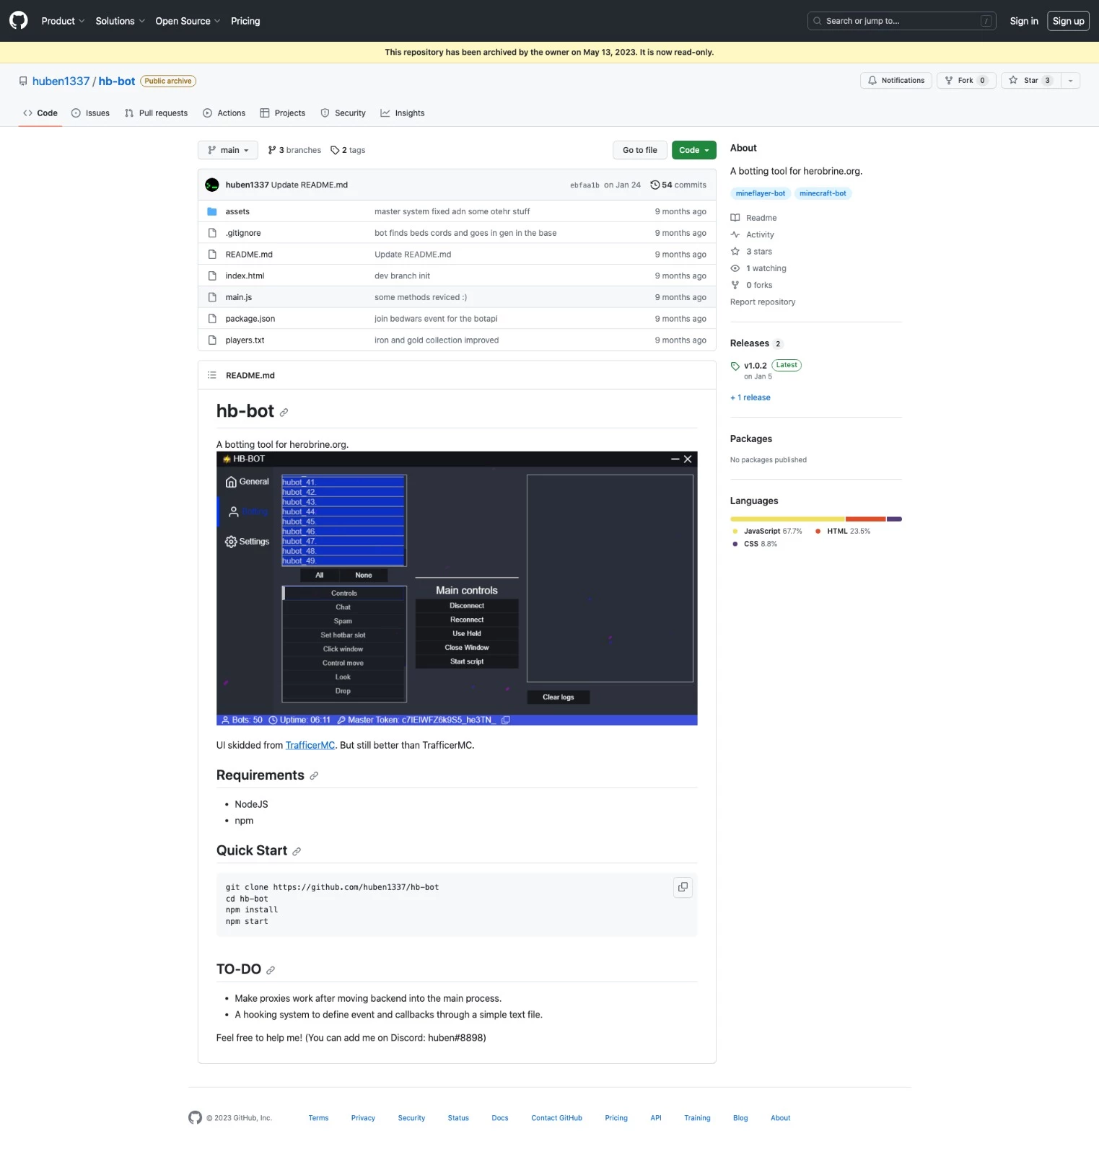Open the Actions tab
The width and height of the screenshot is (1099, 1154).
[224, 113]
